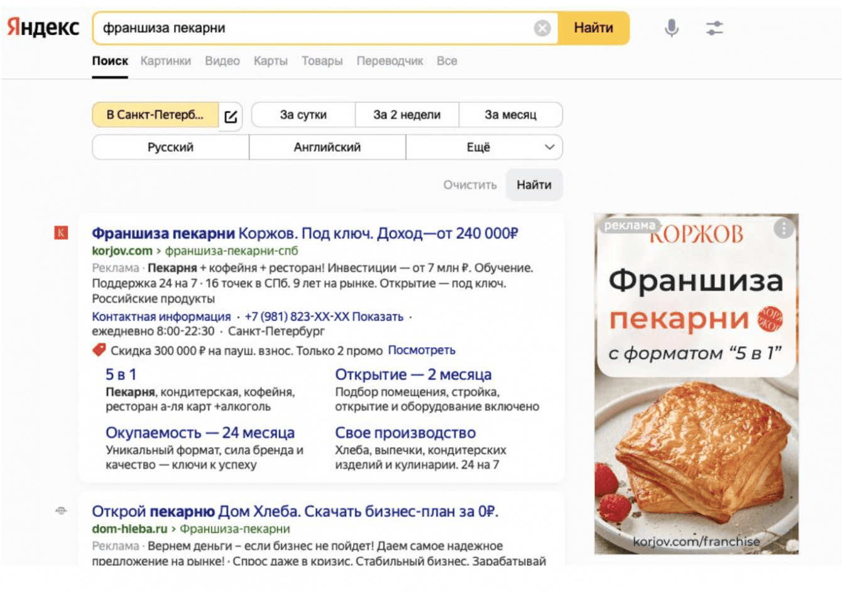Click the Dom Hleba favicon
This screenshot has width=842, height=592.
61,511
